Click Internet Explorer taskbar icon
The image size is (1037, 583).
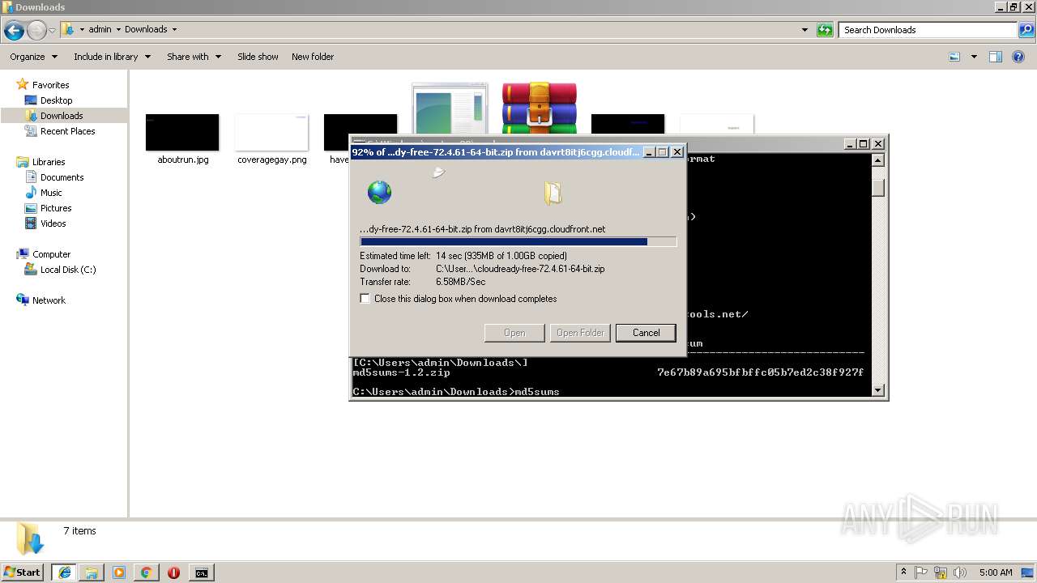pos(64,572)
